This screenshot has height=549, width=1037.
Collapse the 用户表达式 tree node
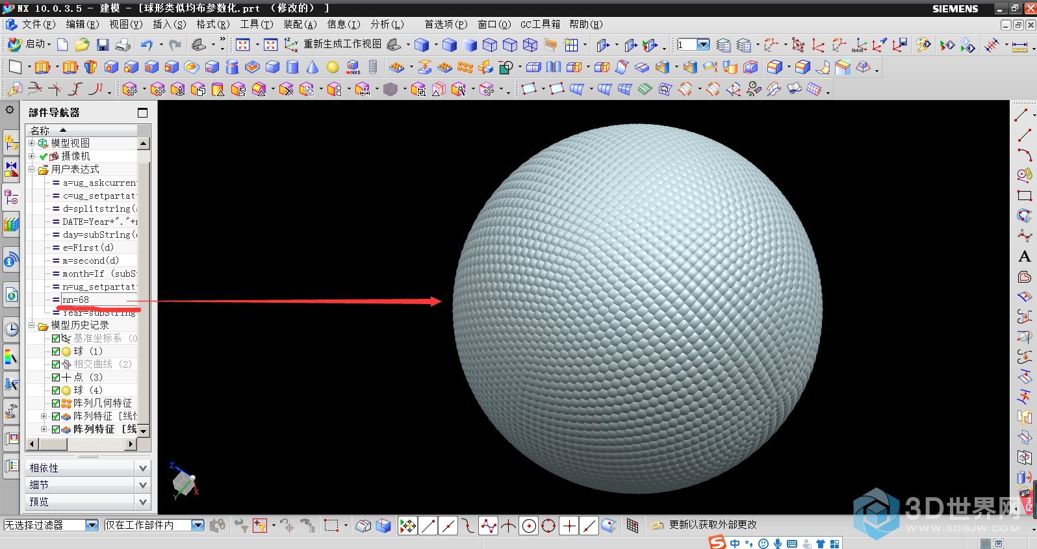(31, 169)
